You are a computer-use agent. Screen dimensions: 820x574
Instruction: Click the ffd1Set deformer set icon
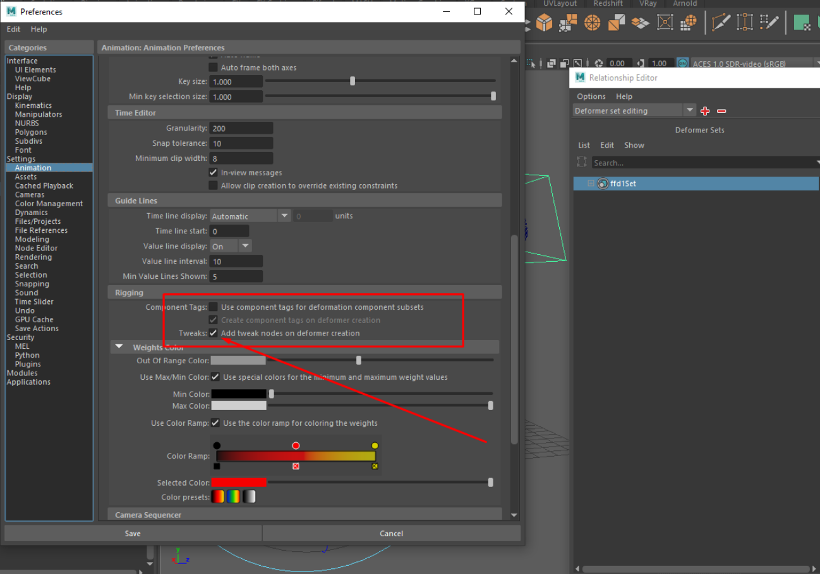[603, 184]
